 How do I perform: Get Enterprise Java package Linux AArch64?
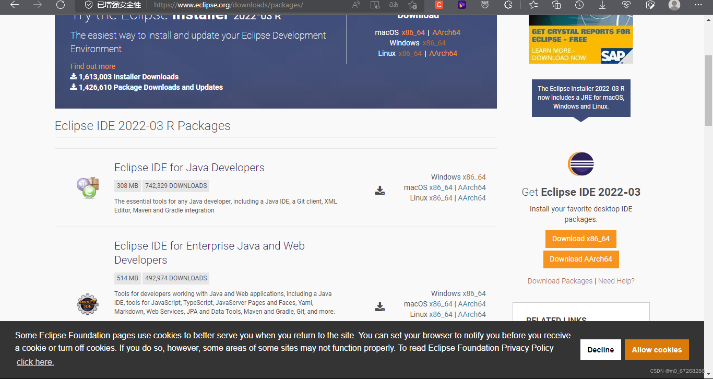click(472, 314)
